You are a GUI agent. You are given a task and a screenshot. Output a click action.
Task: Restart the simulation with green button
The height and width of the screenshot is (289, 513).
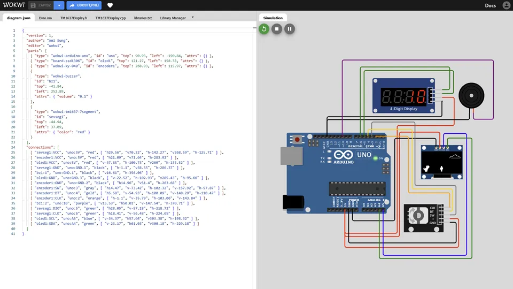pyautogui.click(x=264, y=29)
